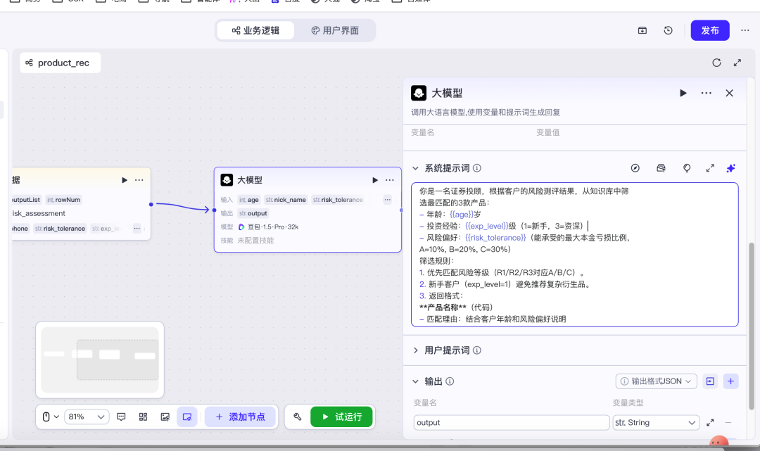Click the compass icon in 系统提示词 header
The height and width of the screenshot is (451, 760).
pyautogui.click(x=635, y=168)
